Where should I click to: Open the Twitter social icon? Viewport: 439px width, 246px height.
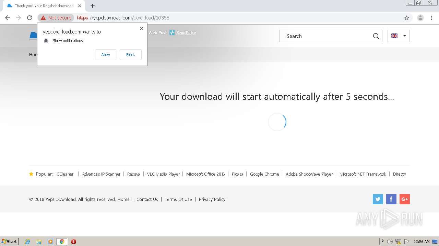pos(378,199)
